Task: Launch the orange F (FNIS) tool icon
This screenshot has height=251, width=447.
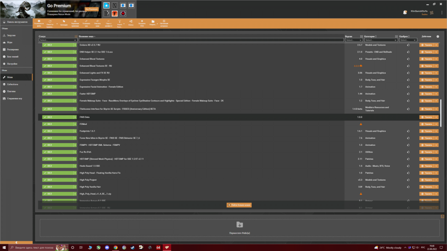Action: click(114, 13)
